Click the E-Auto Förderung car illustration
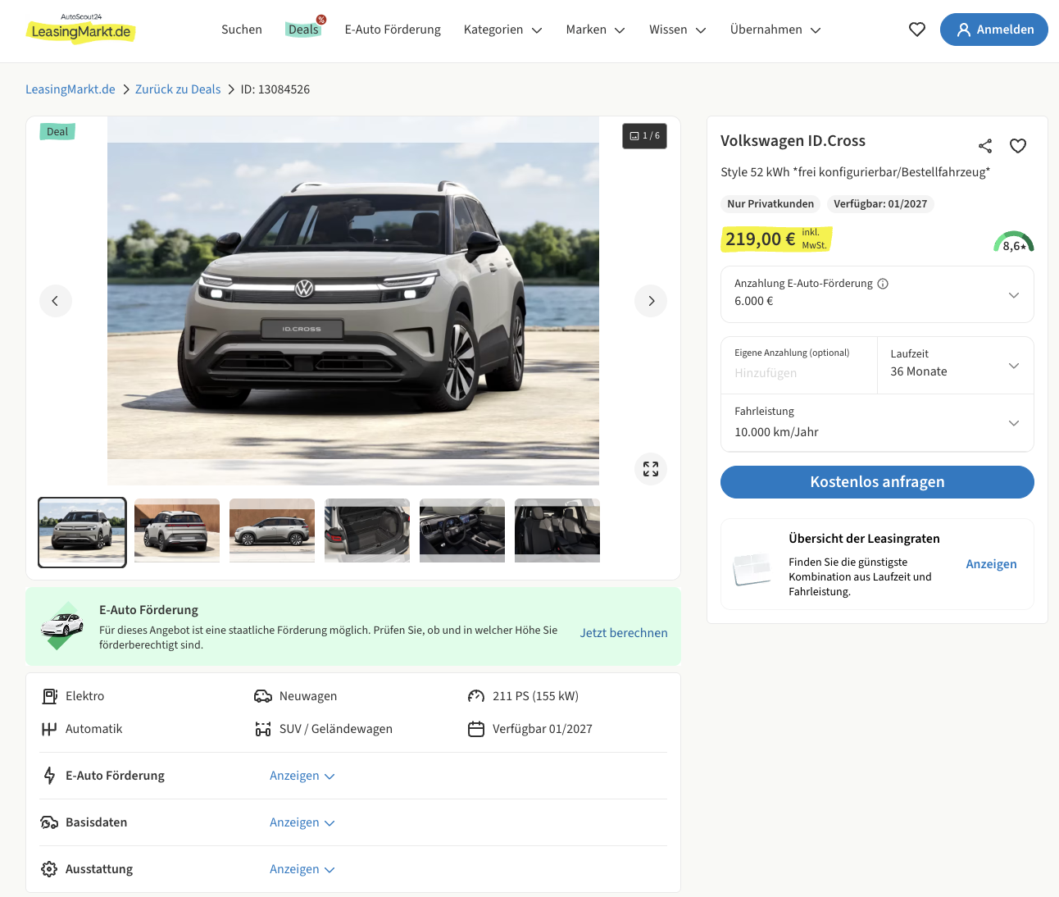The image size is (1059, 897). tap(62, 626)
